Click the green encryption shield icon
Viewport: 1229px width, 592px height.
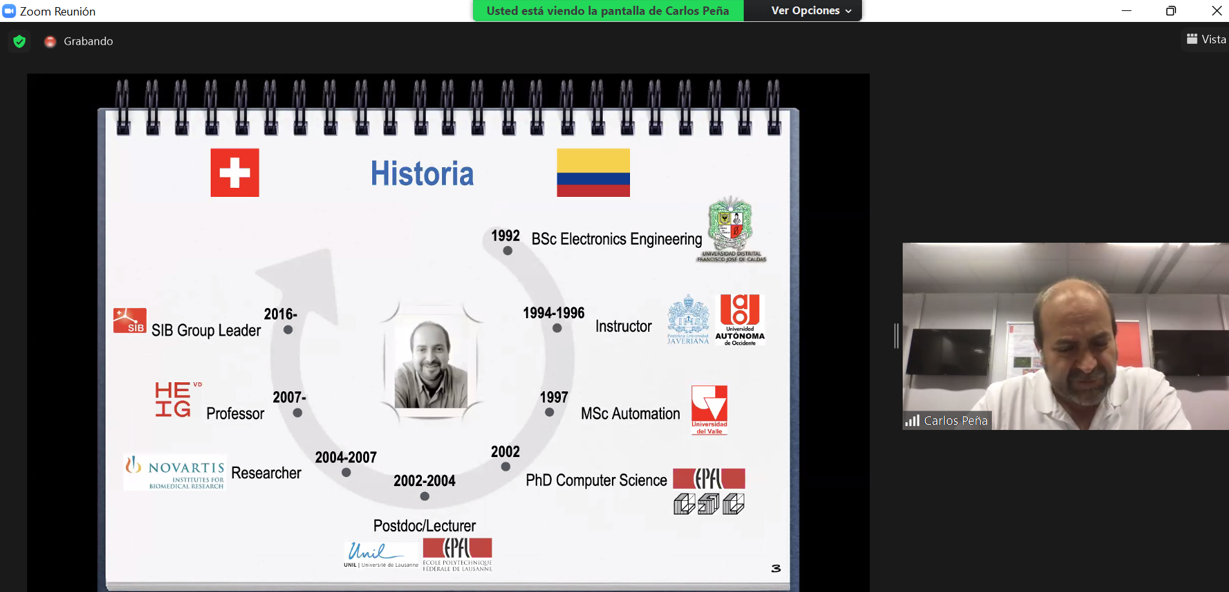pyautogui.click(x=19, y=41)
